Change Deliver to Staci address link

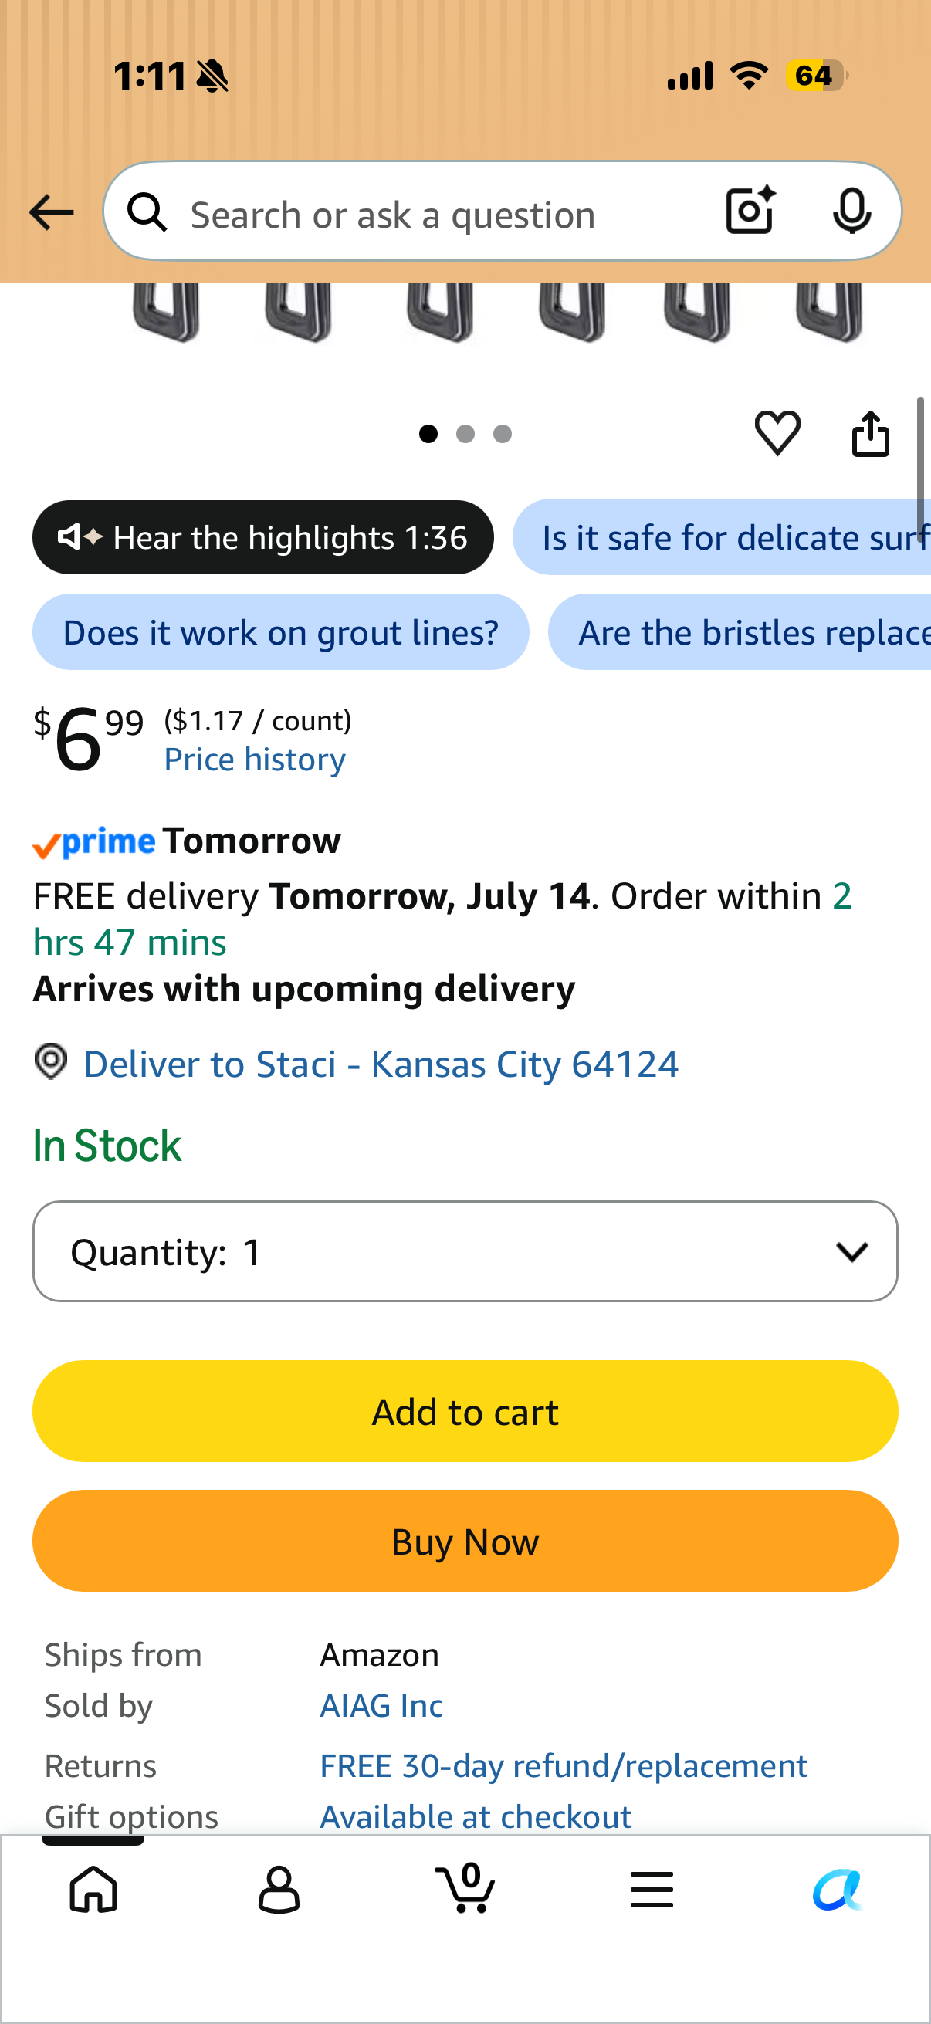point(381,1064)
